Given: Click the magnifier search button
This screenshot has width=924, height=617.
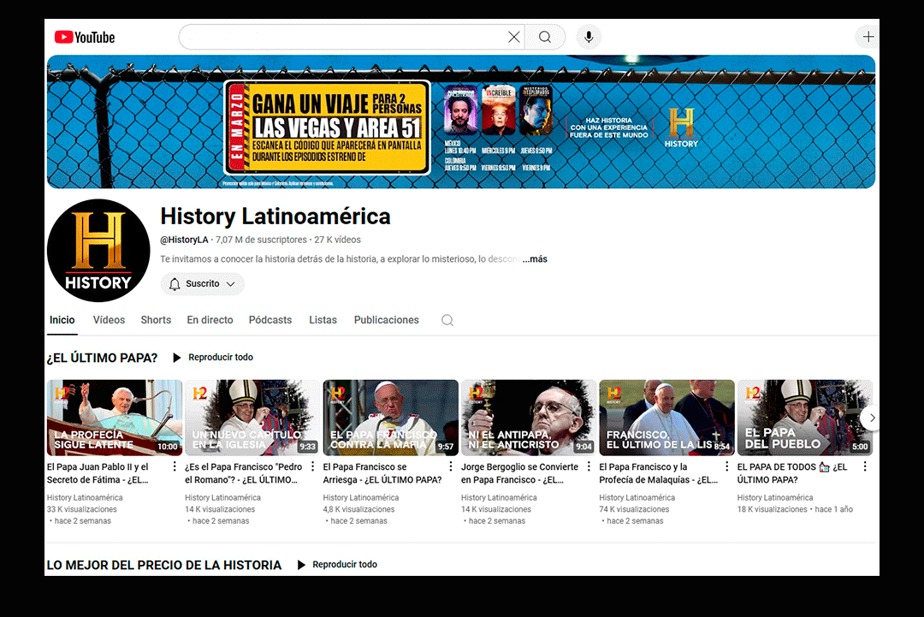Looking at the screenshot, I should coord(545,37).
